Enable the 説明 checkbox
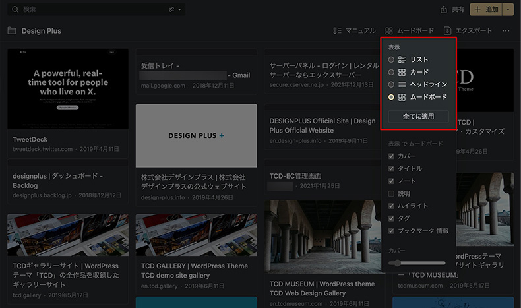This screenshot has height=308, width=521. [x=391, y=193]
